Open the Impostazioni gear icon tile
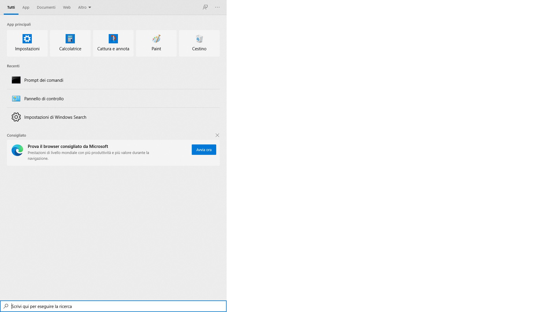This screenshot has height=312, width=555. [27, 43]
